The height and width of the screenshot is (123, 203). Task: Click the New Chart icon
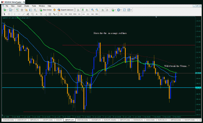[4, 10]
